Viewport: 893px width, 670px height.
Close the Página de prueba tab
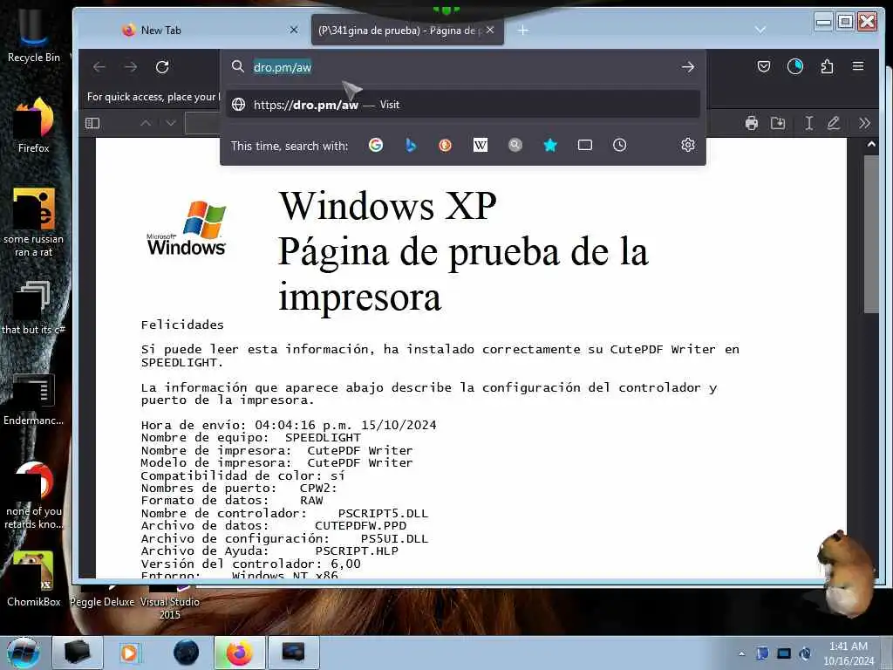(x=490, y=30)
